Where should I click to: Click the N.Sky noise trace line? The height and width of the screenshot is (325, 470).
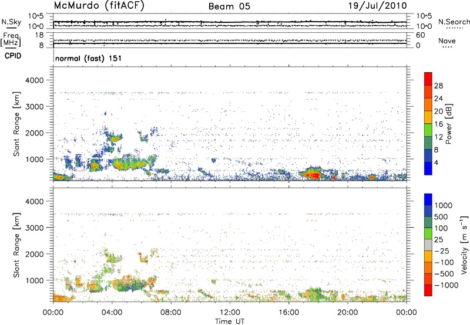(x=230, y=22)
